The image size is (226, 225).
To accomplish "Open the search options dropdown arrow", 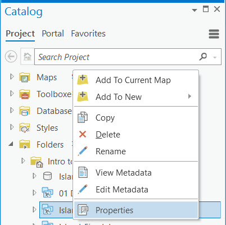I will [215, 57].
